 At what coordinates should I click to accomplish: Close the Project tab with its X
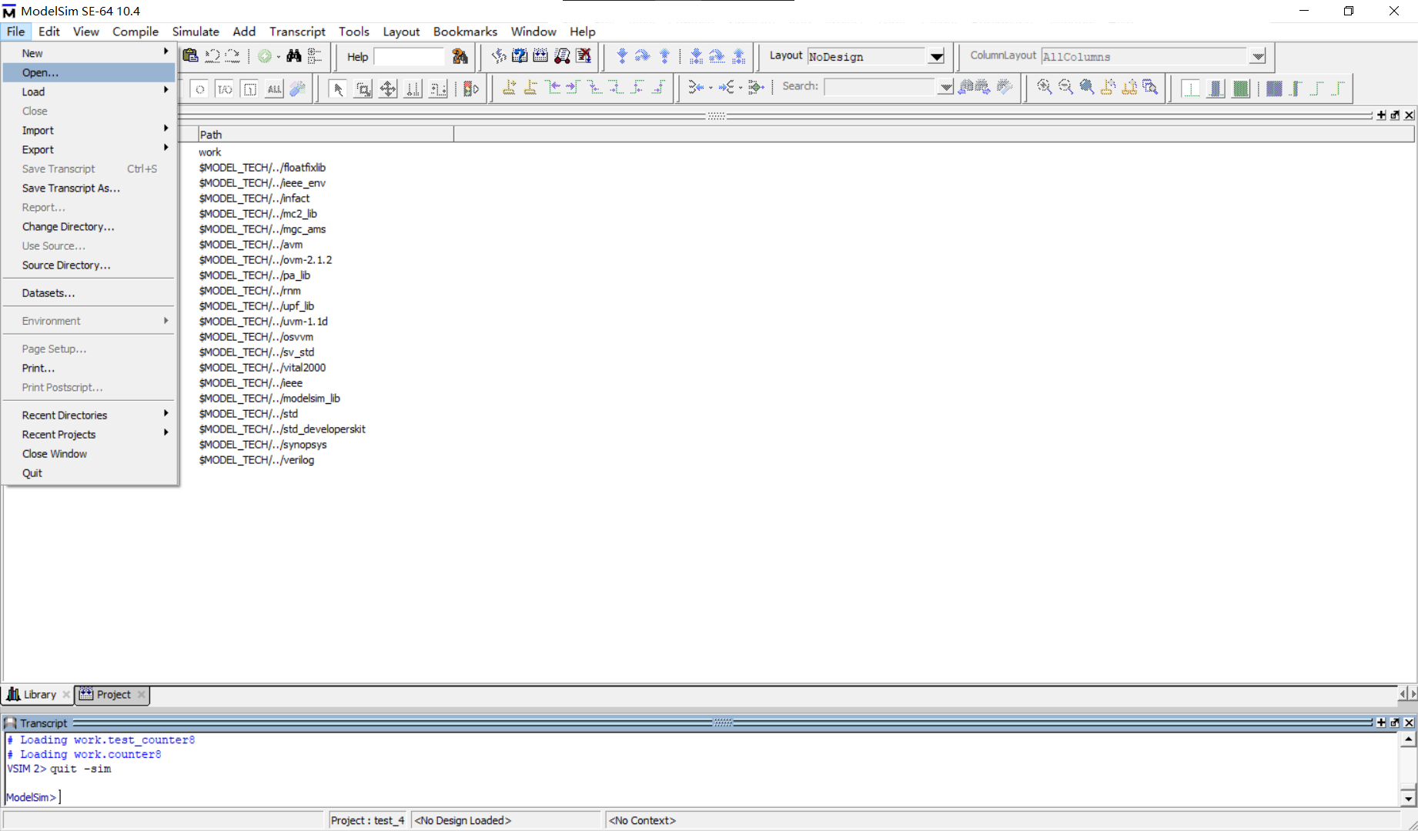click(141, 694)
